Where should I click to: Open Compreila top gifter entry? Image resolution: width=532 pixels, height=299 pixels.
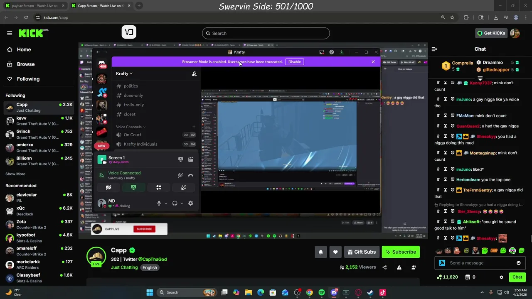point(458,65)
